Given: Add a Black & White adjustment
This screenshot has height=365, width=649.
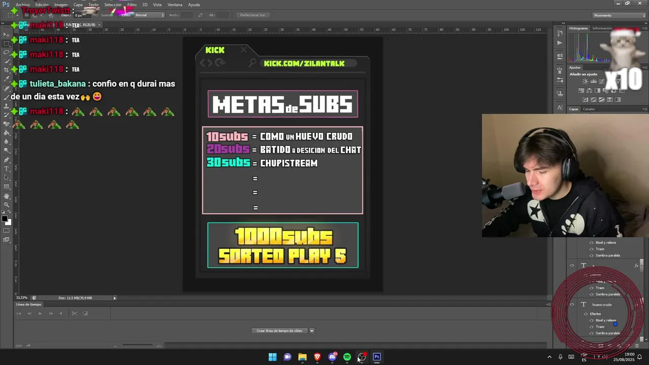Looking at the screenshot, I should click(x=597, y=91).
